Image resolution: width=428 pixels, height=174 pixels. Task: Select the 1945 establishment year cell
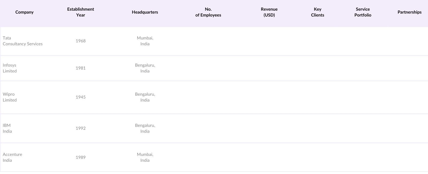[x=81, y=97]
